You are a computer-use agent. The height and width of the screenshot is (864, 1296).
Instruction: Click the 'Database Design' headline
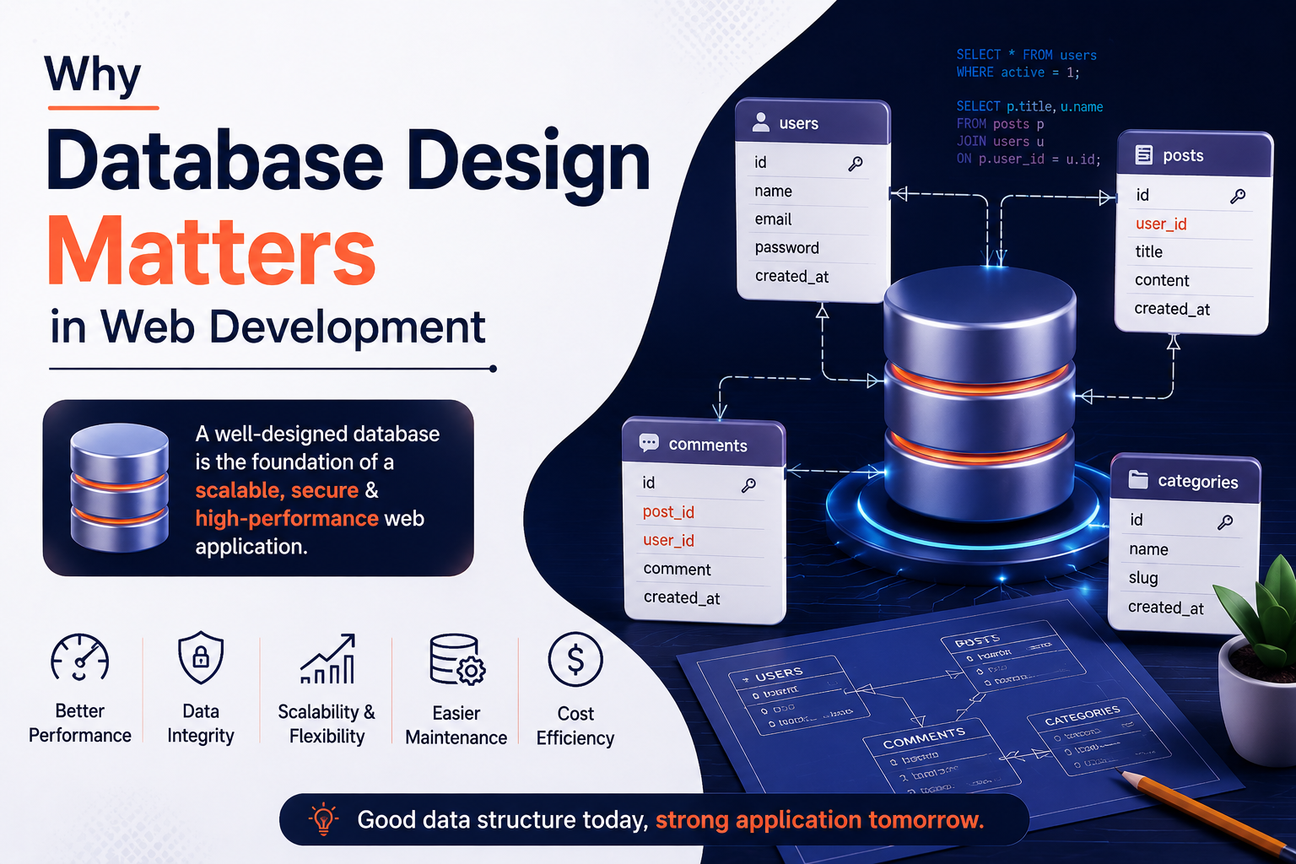pyautogui.click(x=348, y=162)
